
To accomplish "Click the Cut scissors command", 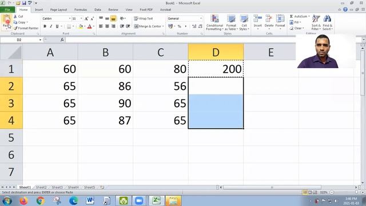I will click(x=18, y=17).
